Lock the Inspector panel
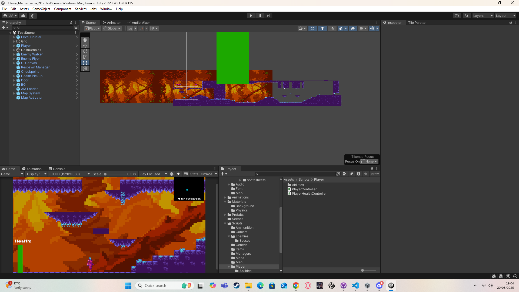This screenshot has width=519, height=292. click(511, 22)
